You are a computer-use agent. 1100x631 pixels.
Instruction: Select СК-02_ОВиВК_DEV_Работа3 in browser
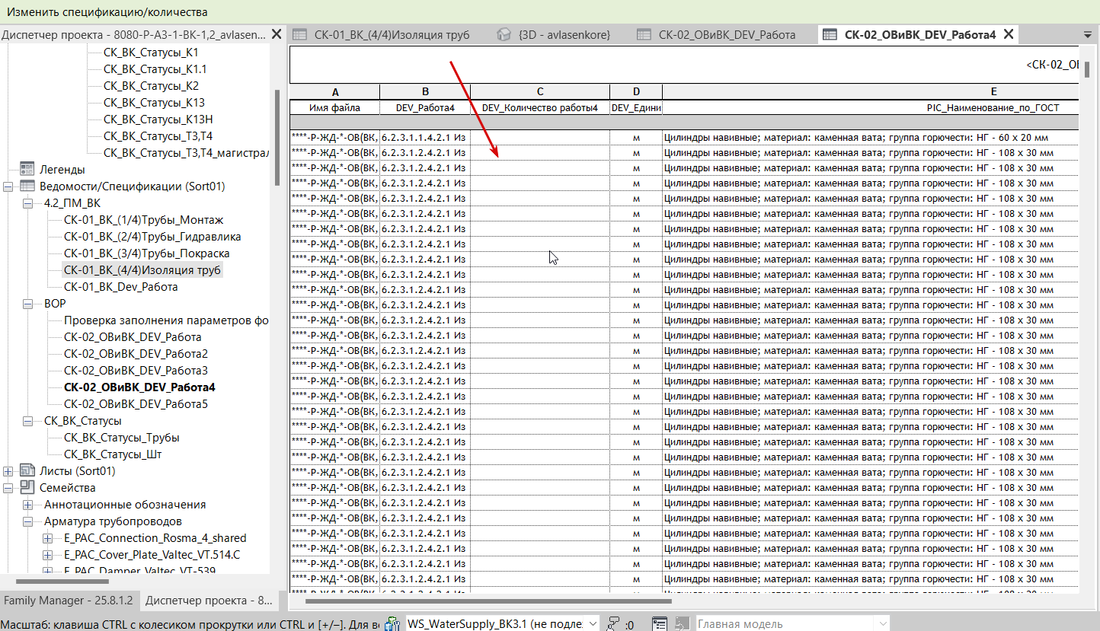pyautogui.click(x=136, y=371)
